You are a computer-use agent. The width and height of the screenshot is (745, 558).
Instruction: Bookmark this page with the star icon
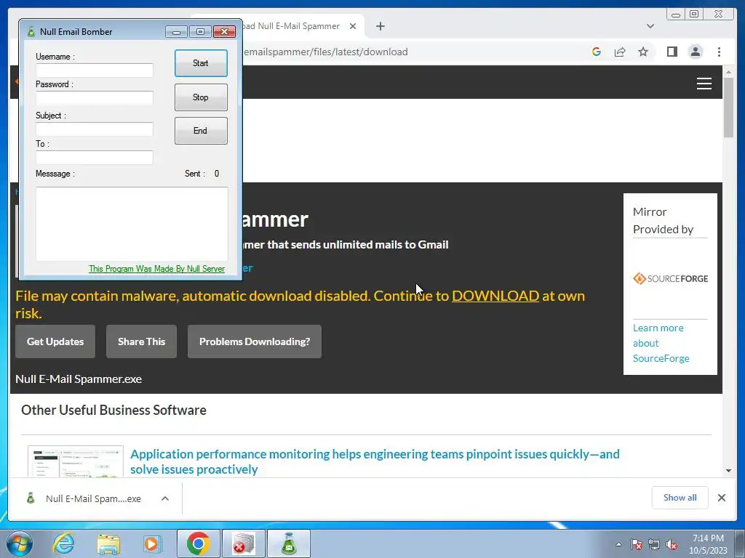[643, 52]
